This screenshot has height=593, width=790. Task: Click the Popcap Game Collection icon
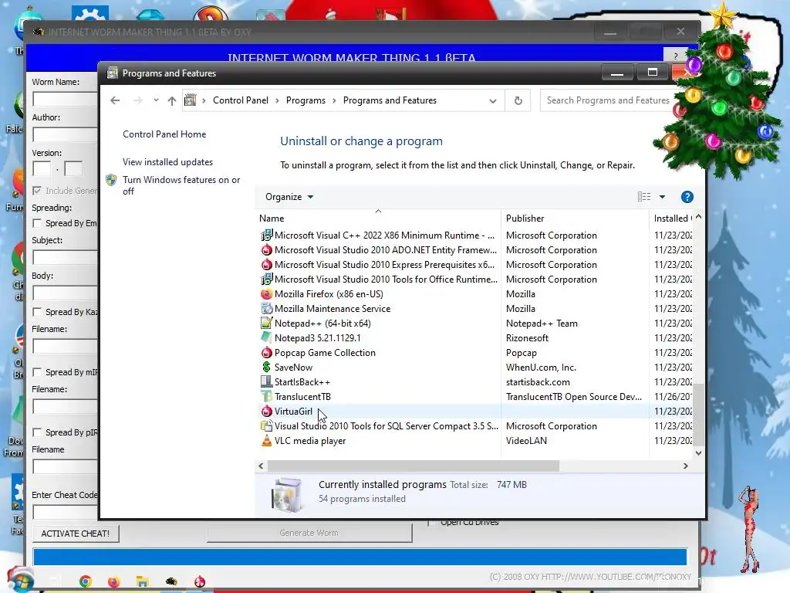[x=266, y=352]
